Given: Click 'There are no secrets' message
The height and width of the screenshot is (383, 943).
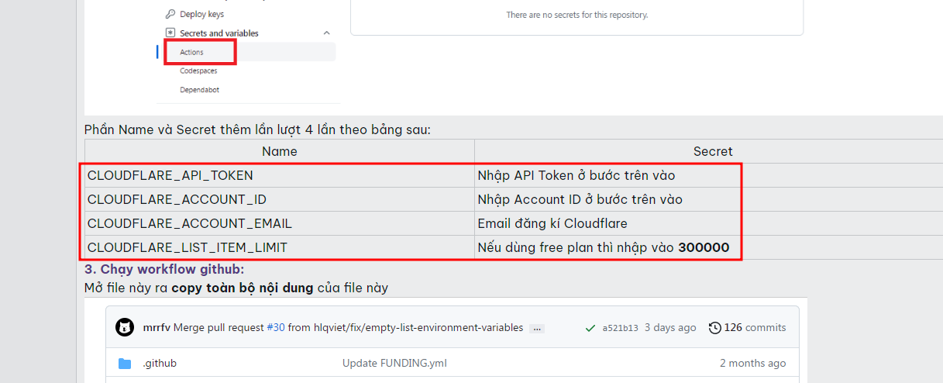Looking at the screenshot, I should coord(576,15).
